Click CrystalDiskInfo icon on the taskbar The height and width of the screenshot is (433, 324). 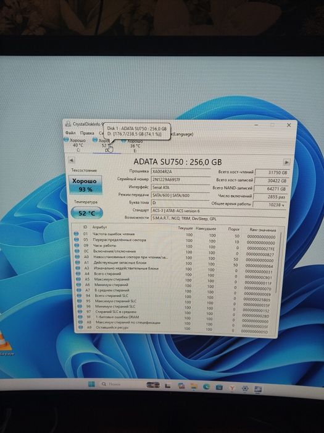258,389
